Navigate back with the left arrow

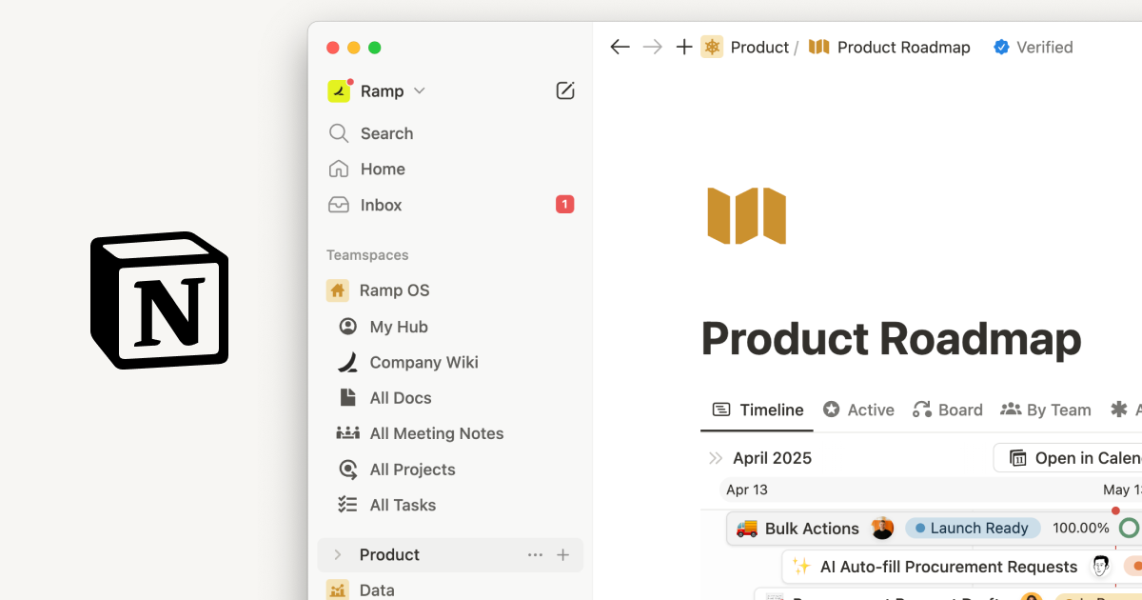tap(620, 47)
